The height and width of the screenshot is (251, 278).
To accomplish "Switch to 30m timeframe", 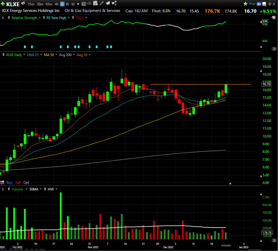I will tap(40, 4).
